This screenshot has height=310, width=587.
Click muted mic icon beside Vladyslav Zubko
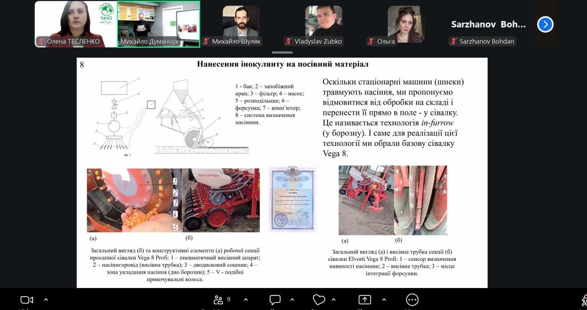[289, 41]
